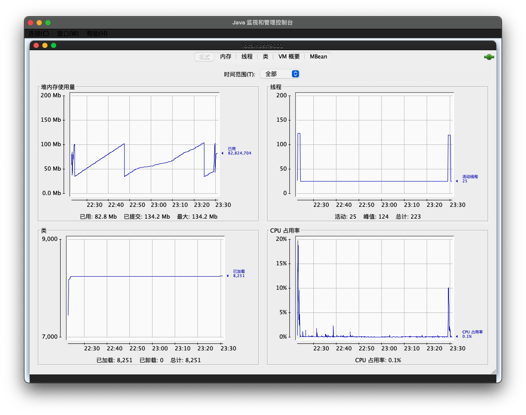Click the 已提交: 134.2 Mb summary text
The width and height of the screenshot is (526, 415).
147,216
